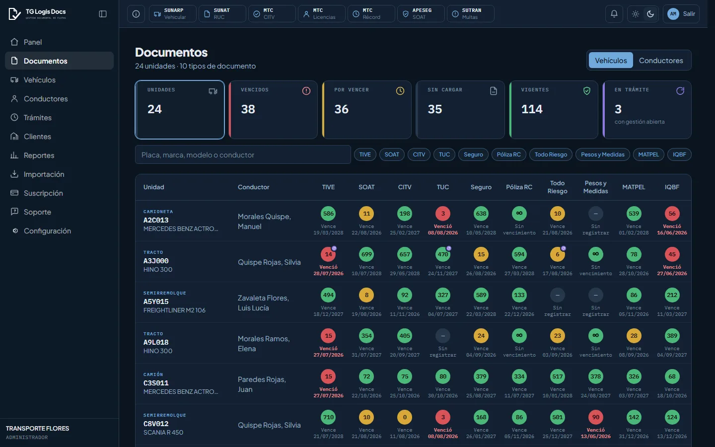Viewport: 715px width, 447px height.
Task: Open the info circle icon in top bar
Action: pos(136,14)
